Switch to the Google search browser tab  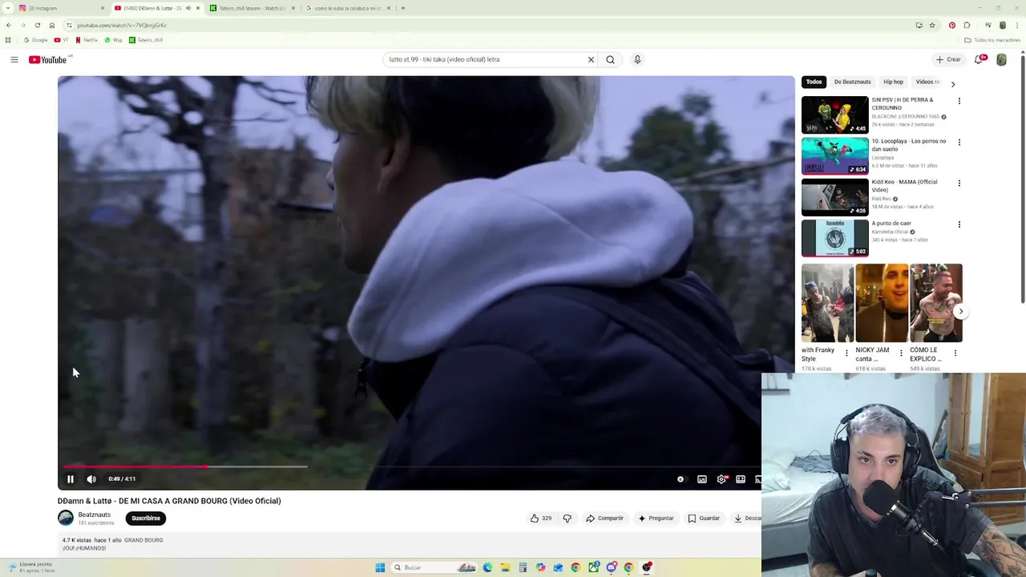point(347,8)
